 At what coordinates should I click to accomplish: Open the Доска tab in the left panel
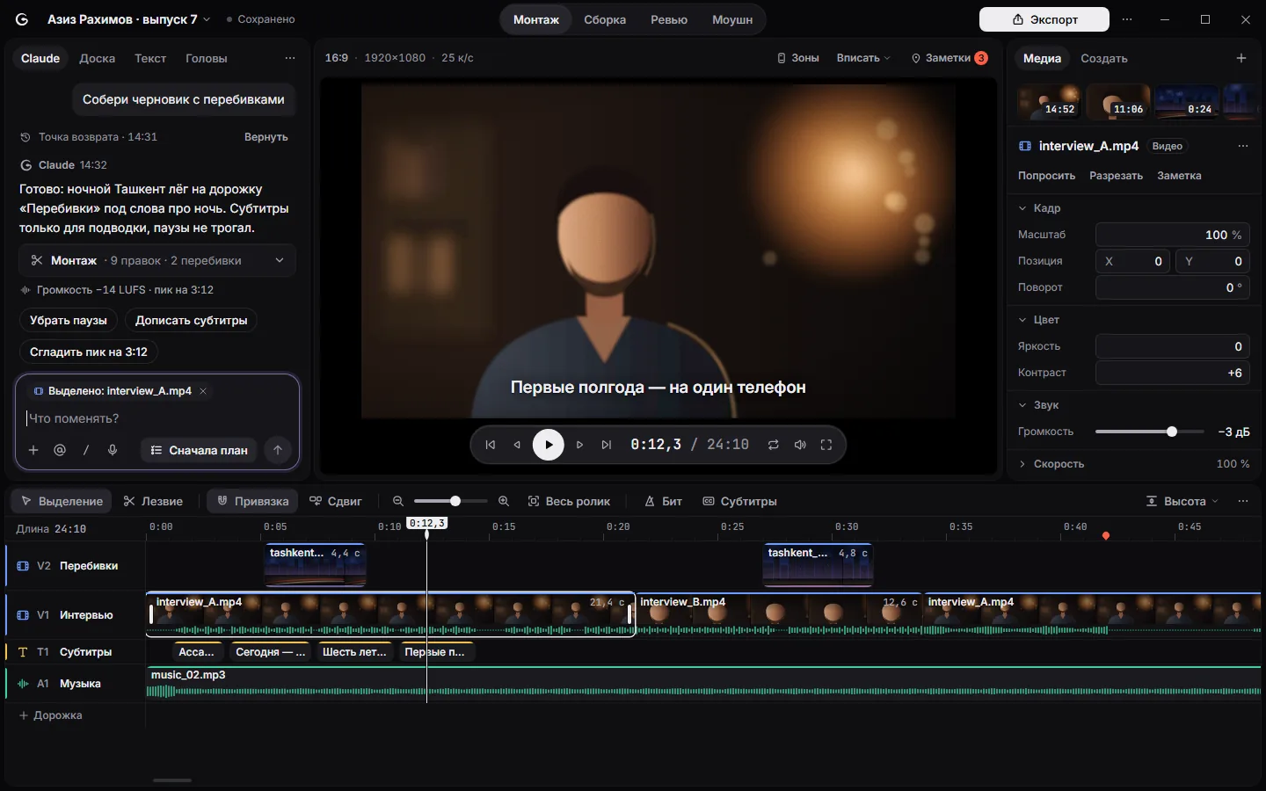[x=97, y=58]
